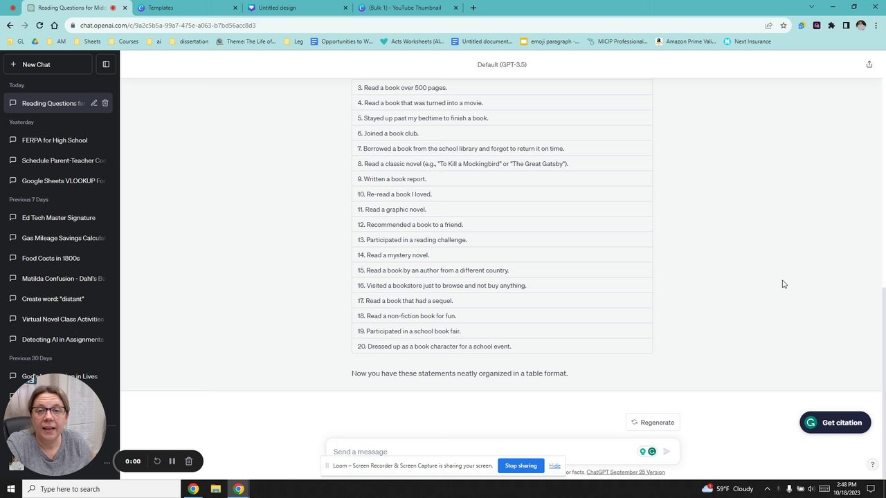This screenshot has width=886, height=498.
Task: Click Hide link in Loom sharing bar
Action: tap(554, 465)
